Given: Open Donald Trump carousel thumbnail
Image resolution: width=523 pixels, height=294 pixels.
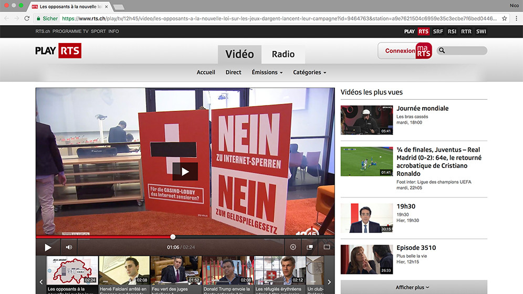Looking at the screenshot, I should [x=228, y=270].
